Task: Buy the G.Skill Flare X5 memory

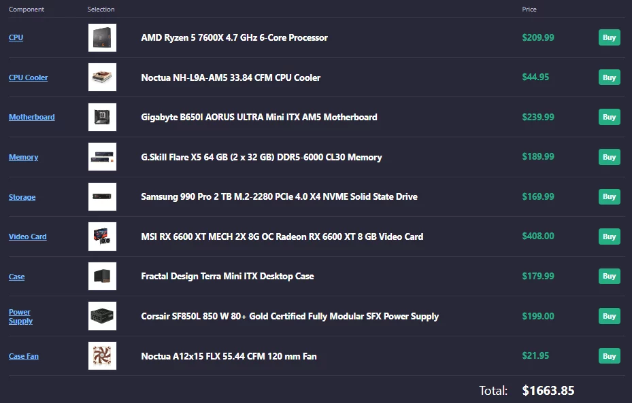Action: pos(609,156)
